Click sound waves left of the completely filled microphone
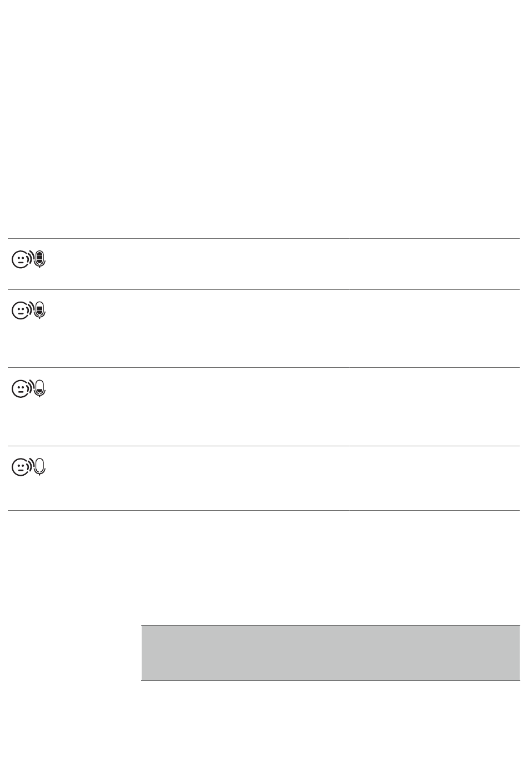 click(31, 259)
